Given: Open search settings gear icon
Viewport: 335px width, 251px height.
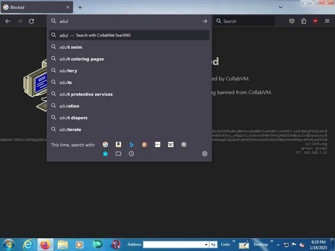Looking at the screenshot, I should [x=205, y=154].
